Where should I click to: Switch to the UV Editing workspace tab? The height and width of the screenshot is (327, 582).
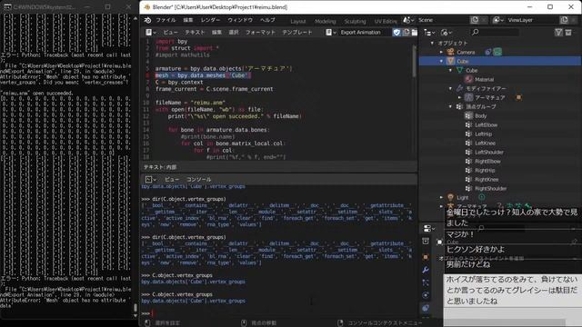pyautogui.click(x=386, y=22)
